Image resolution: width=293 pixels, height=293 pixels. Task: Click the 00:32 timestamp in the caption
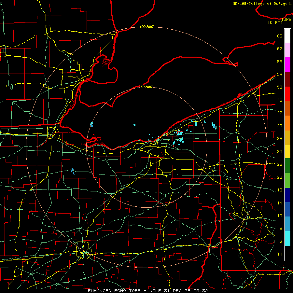point(201,291)
